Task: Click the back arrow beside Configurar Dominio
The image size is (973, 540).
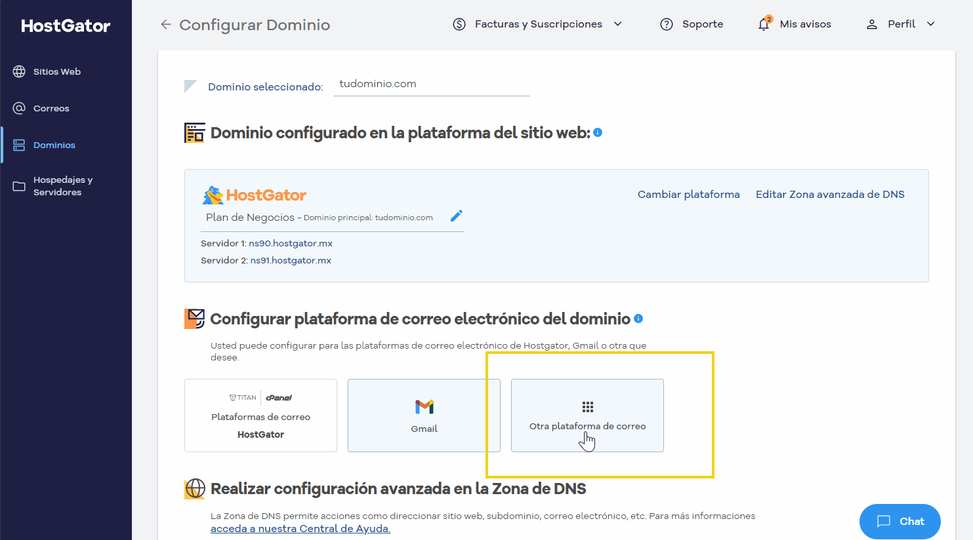Action: tap(166, 24)
